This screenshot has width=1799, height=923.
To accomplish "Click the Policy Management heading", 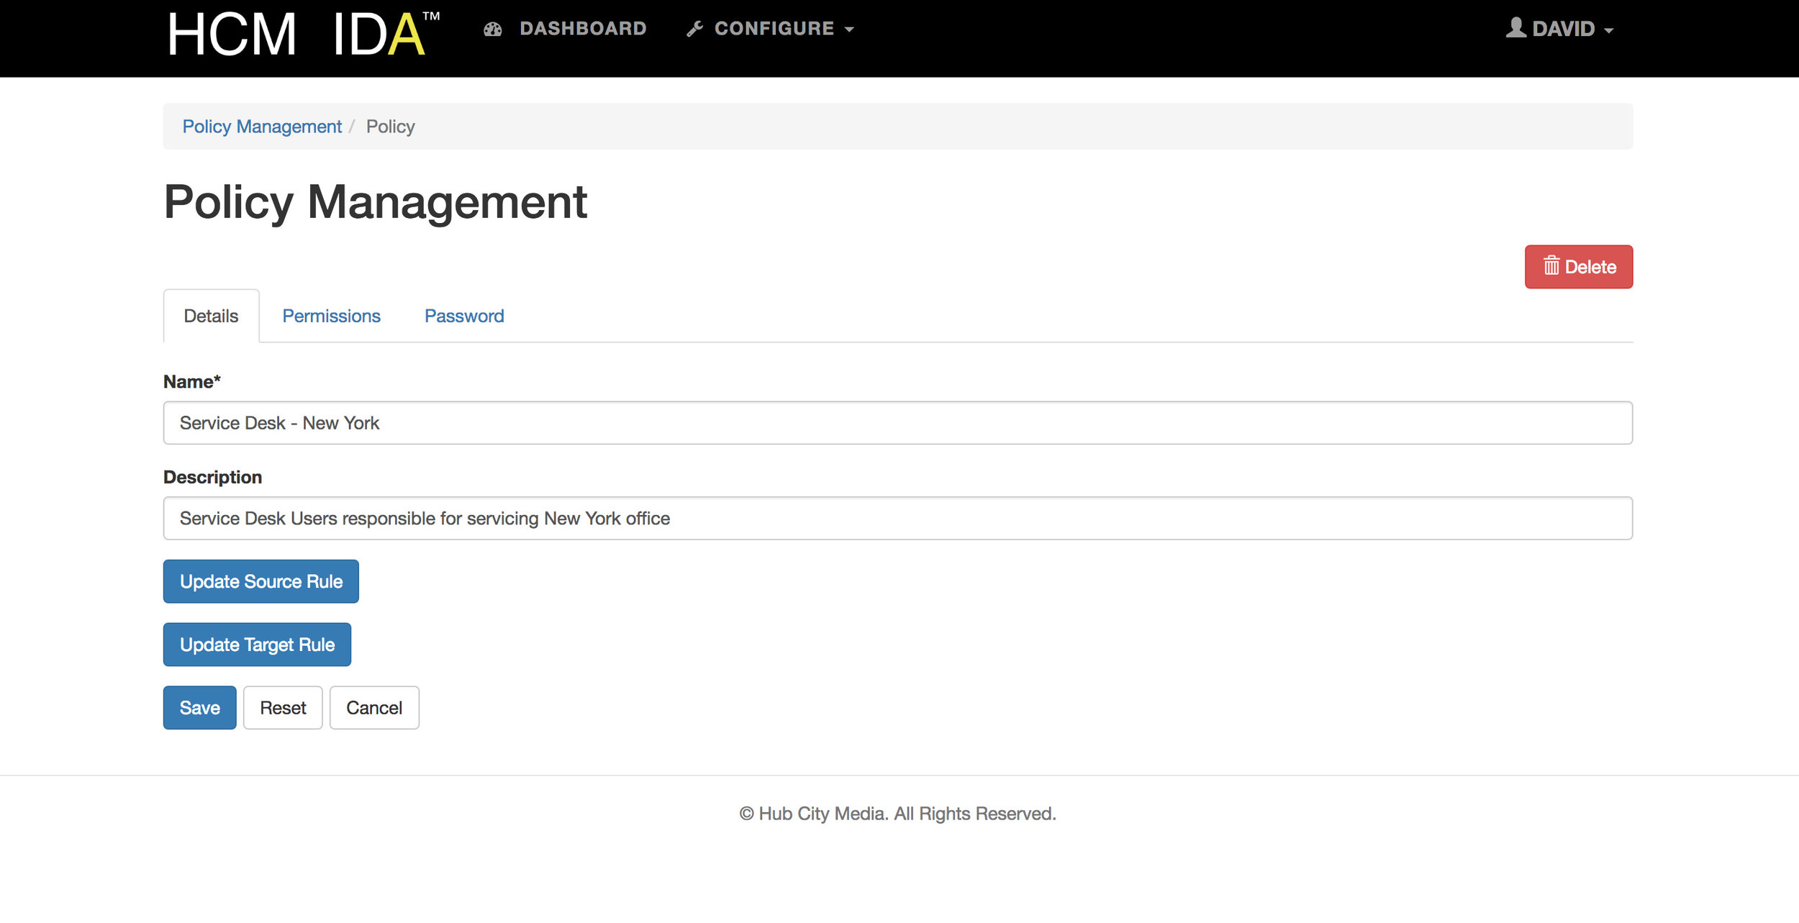I will coord(376,202).
